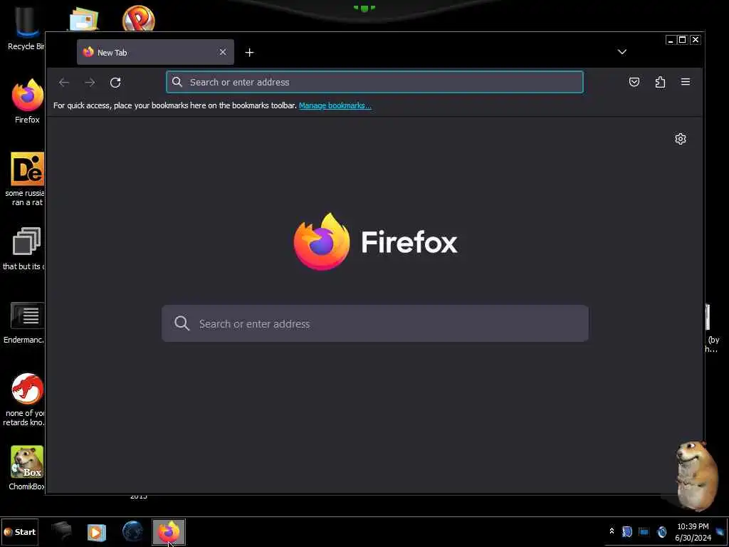Select the 'that but its' desktop icon

[25, 249]
